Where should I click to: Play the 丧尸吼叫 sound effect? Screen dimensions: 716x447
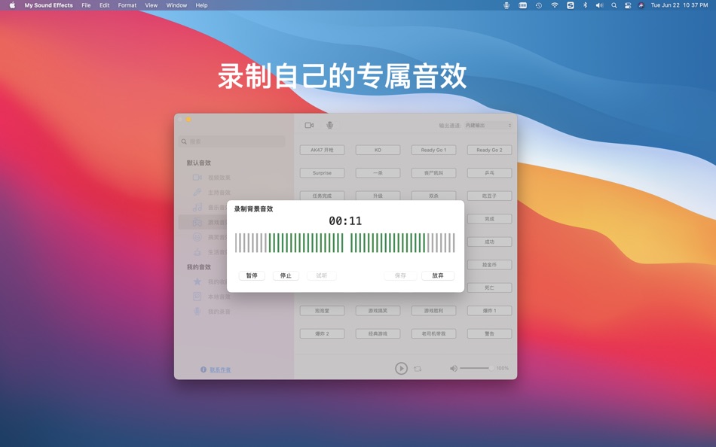(433, 173)
